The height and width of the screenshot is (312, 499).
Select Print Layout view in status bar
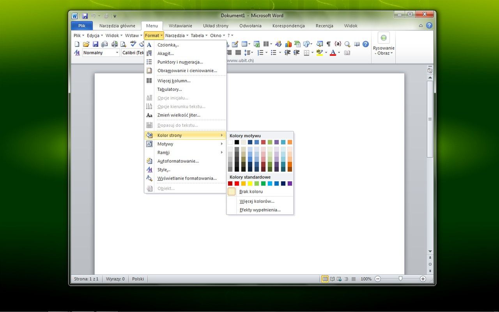[x=325, y=279]
